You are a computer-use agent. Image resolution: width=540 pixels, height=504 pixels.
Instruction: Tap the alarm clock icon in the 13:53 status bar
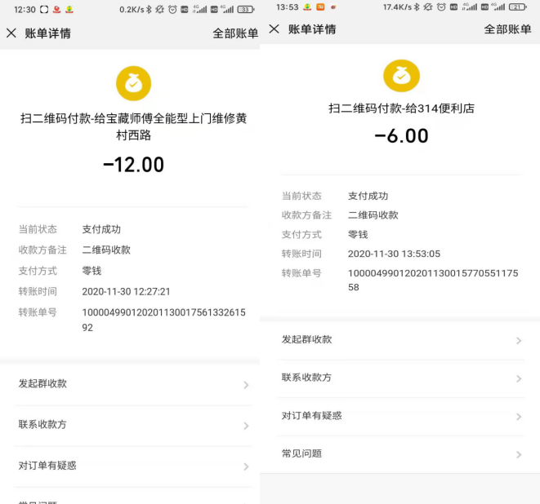pos(441,7)
